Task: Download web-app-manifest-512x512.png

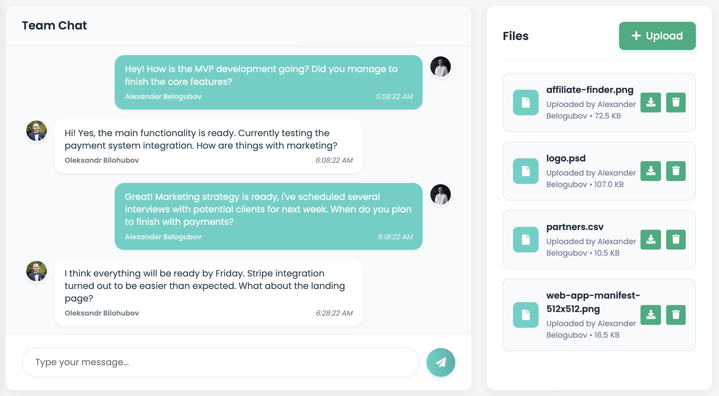Action: 650,315
